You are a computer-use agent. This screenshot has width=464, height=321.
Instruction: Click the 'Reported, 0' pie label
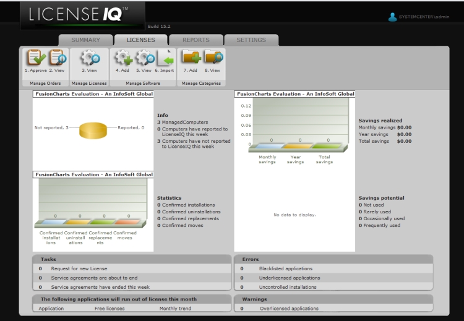pos(131,127)
